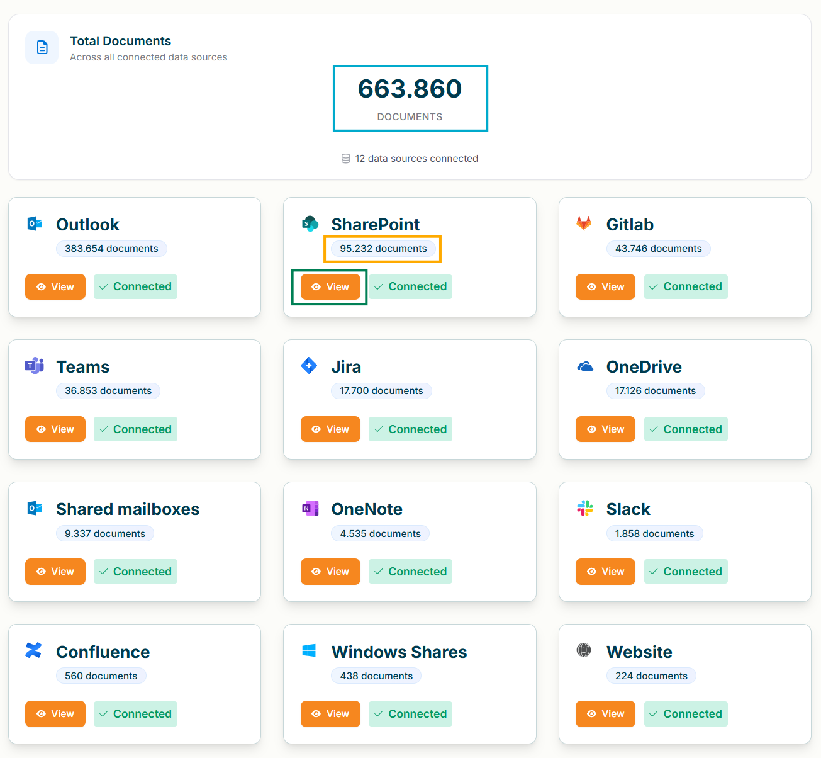Open View on the OneDrive card
This screenshot has width=821, height=758.
605,429
